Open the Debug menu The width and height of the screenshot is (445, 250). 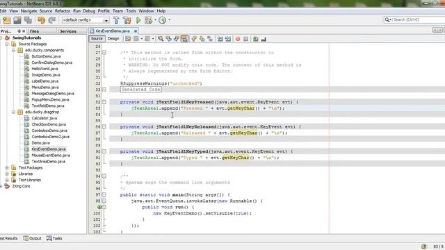tap(89, 11)
